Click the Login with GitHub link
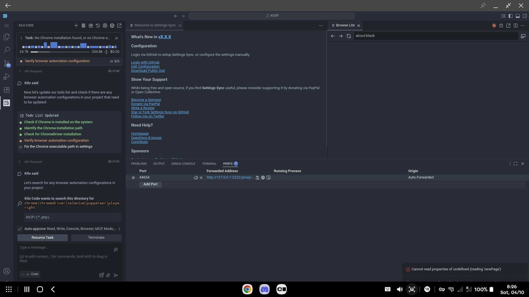 (145, 62)
